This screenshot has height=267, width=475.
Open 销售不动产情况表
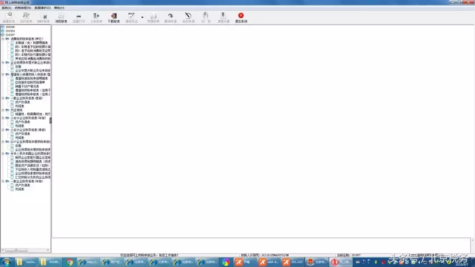27,86
